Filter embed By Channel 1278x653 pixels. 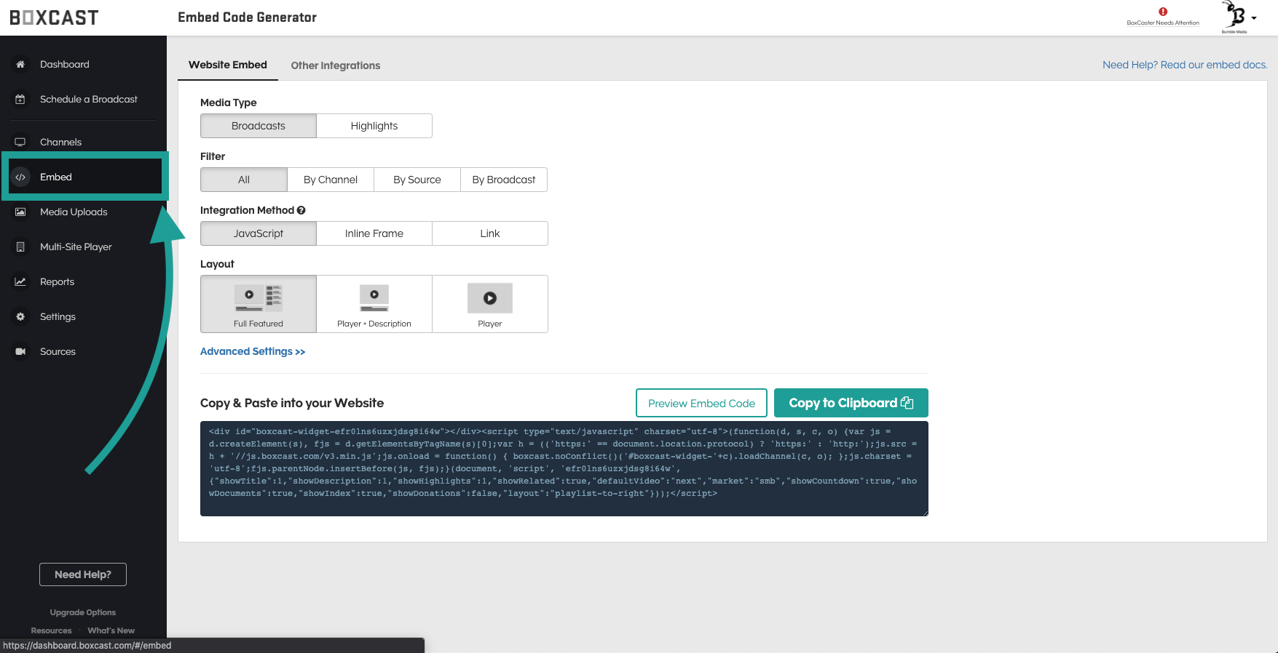[x=331, y=180]
